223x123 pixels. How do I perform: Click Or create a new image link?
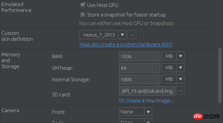point(146,101)
